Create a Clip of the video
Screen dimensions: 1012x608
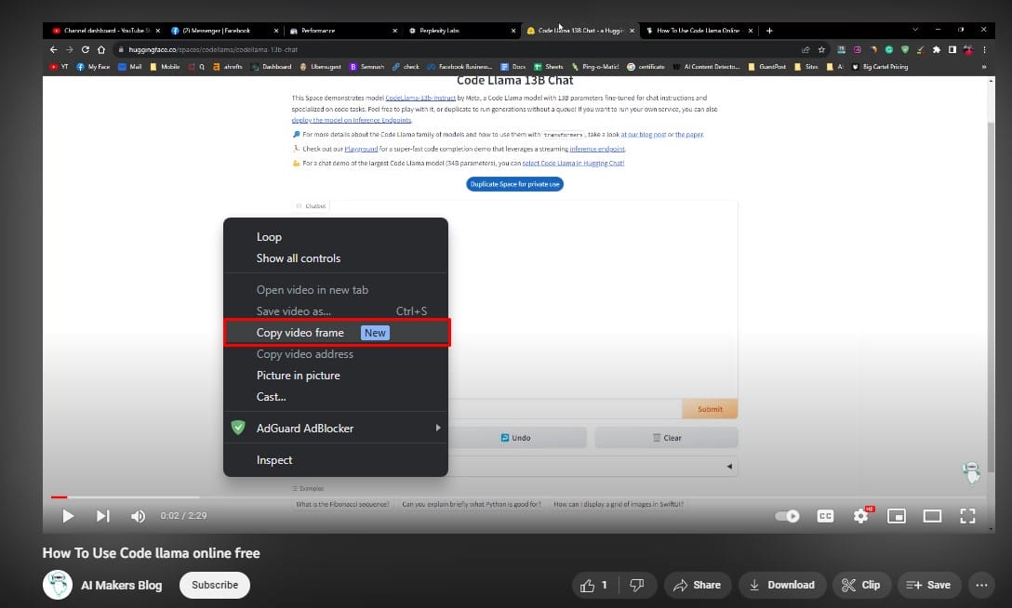[x=861, y=585]
